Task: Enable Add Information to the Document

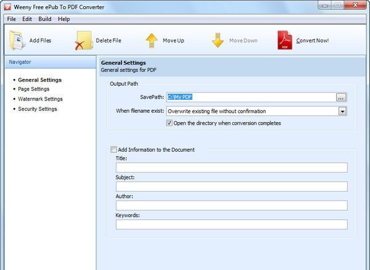Action: (113, 150)
